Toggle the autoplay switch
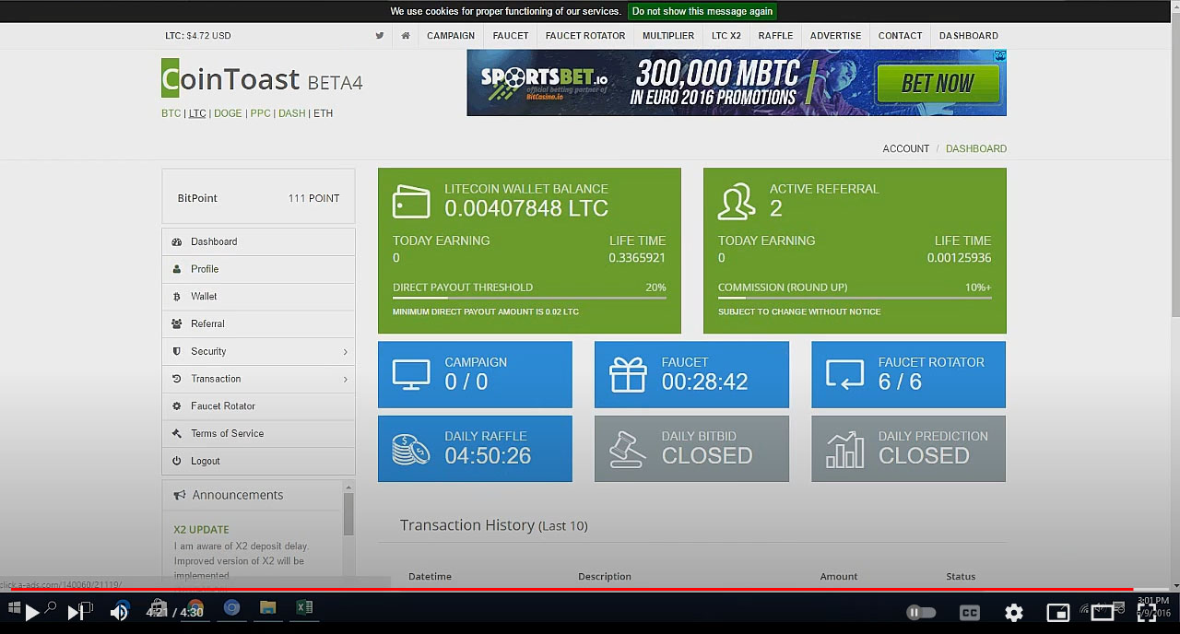 click(921, 612)
